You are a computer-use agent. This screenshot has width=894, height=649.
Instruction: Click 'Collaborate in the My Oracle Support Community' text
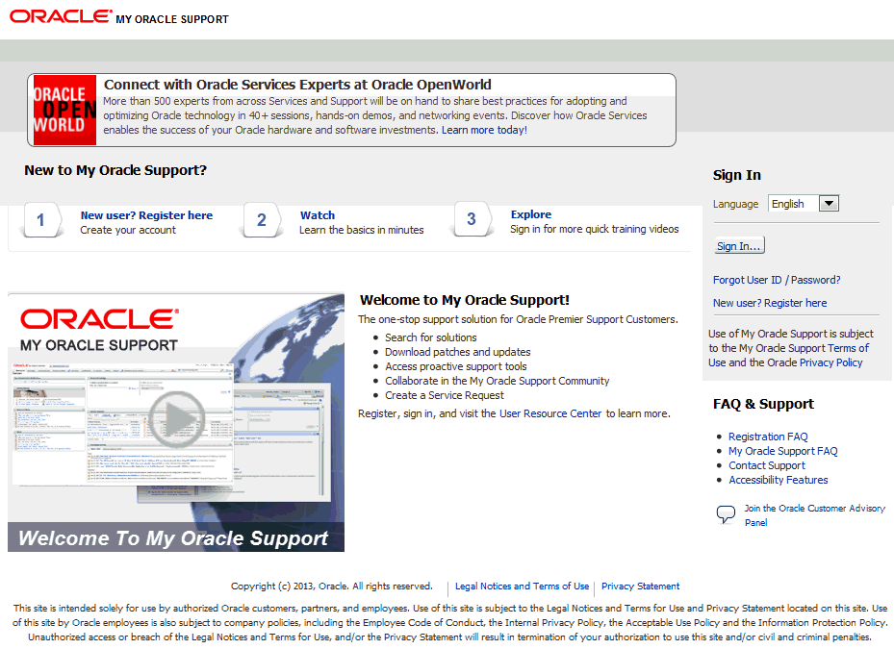coord(498,381)
